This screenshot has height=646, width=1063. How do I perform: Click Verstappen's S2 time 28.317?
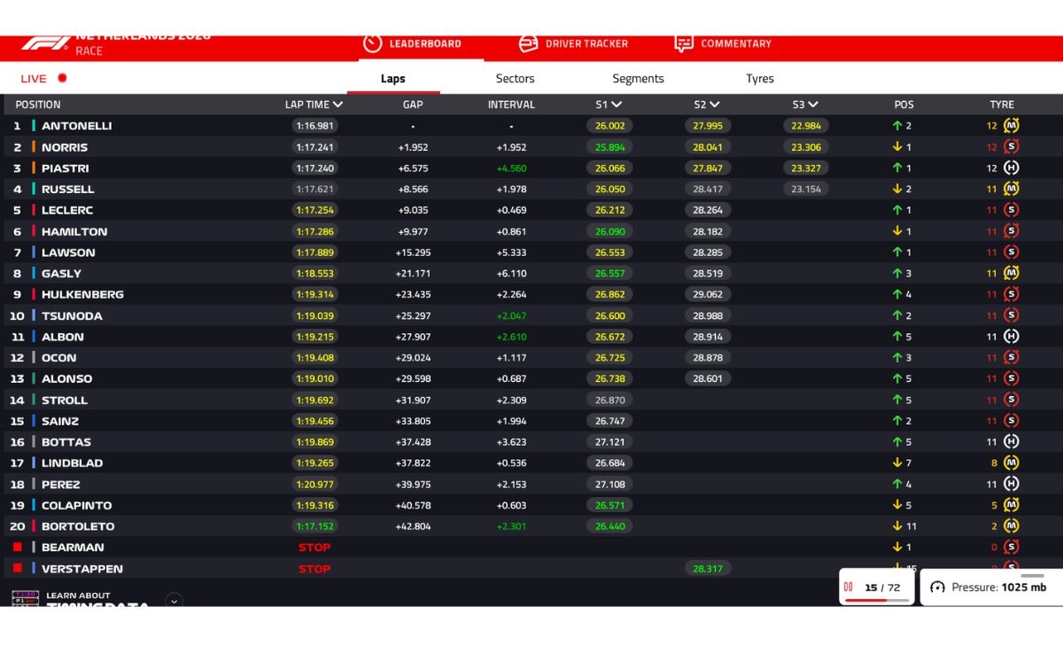(x=707, y=569)
